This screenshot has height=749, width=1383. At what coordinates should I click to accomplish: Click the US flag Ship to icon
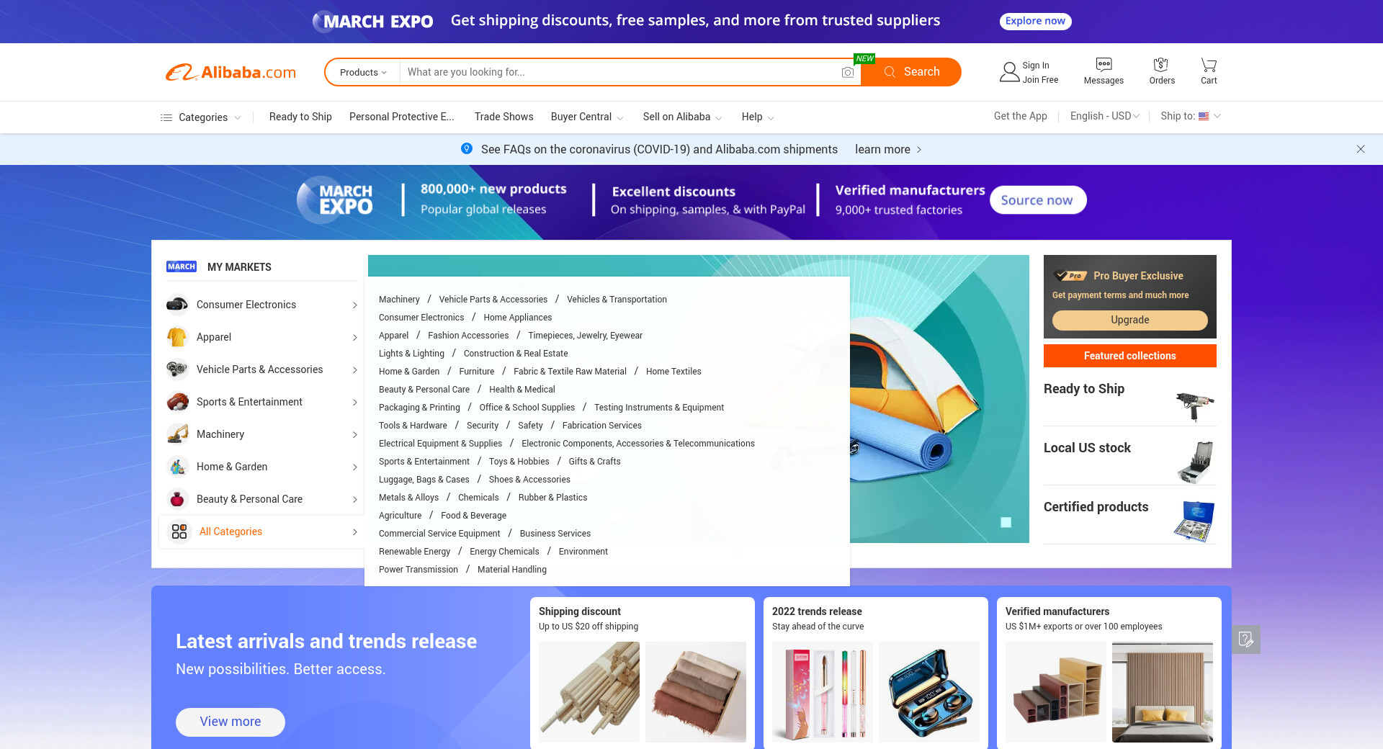coord(1204,117)
